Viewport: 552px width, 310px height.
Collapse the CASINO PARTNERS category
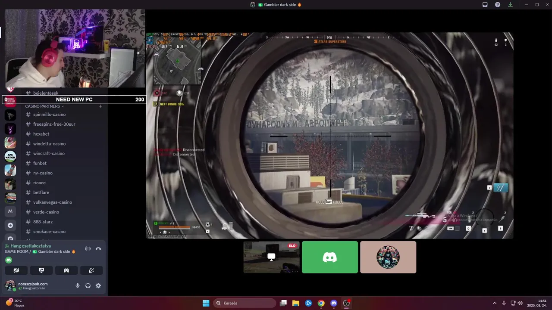[x=44, y=106]
